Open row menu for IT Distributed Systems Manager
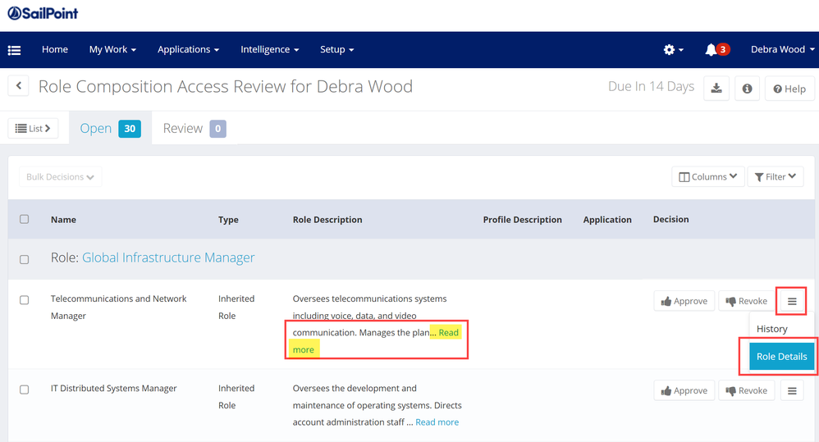This screenshot has height=442, width=819. pos(792,391)
